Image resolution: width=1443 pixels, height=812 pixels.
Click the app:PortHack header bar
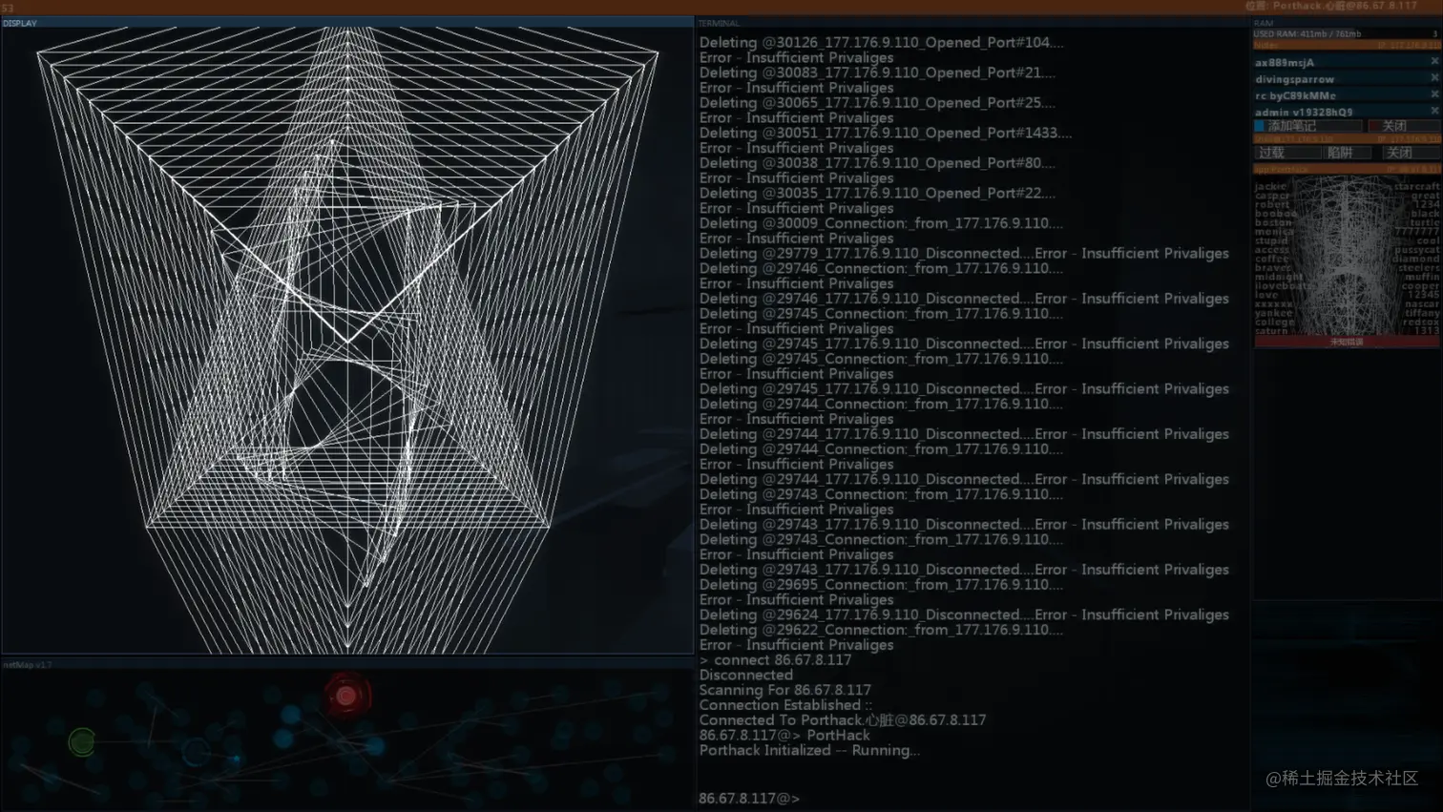click(x=1347, y=169)
